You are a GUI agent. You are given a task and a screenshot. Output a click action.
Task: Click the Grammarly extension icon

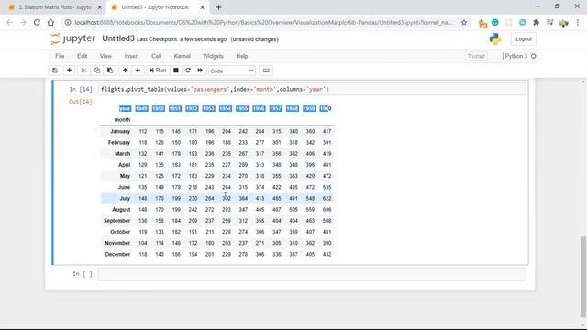(495, 23)
